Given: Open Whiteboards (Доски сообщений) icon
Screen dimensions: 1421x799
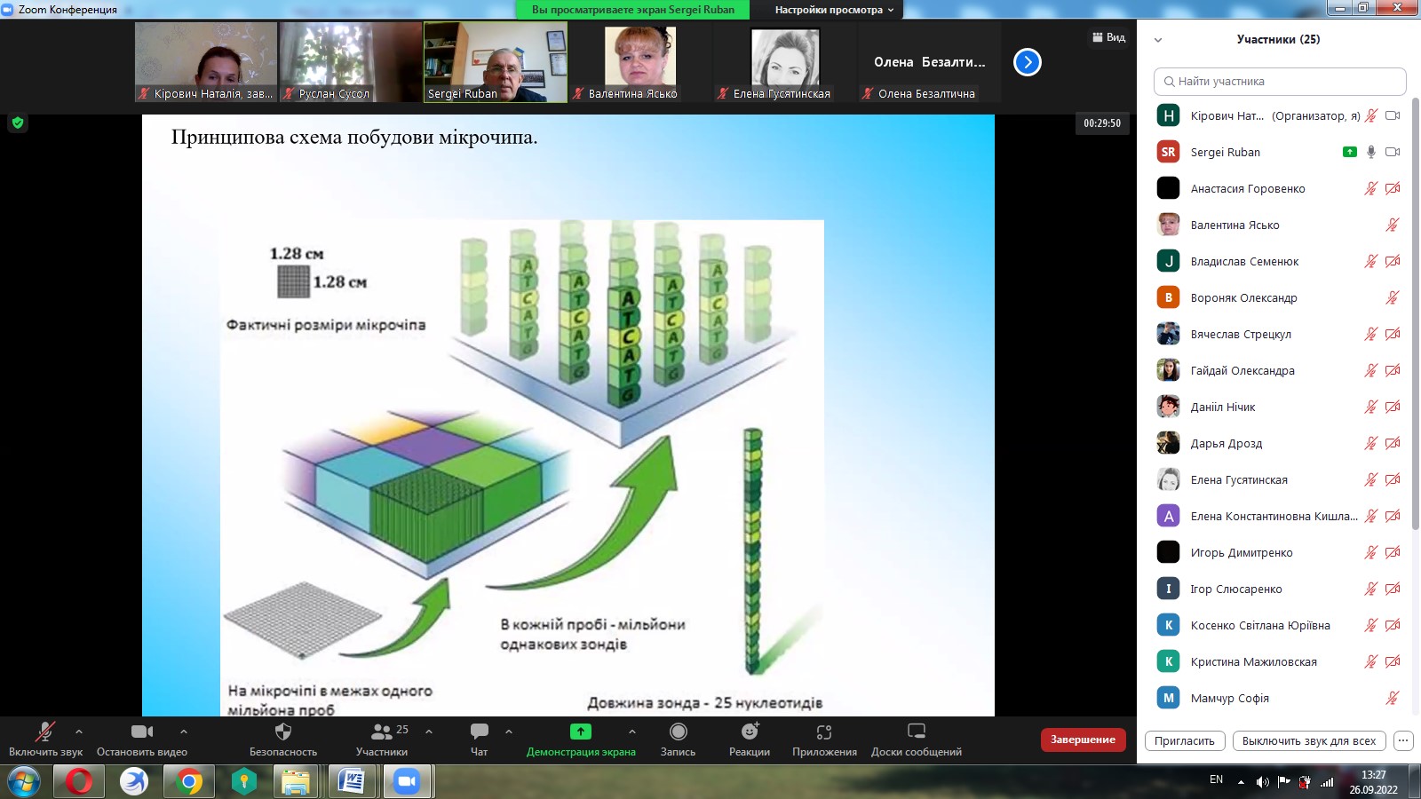Looking at the screenshot, I should tap(916, 732).
